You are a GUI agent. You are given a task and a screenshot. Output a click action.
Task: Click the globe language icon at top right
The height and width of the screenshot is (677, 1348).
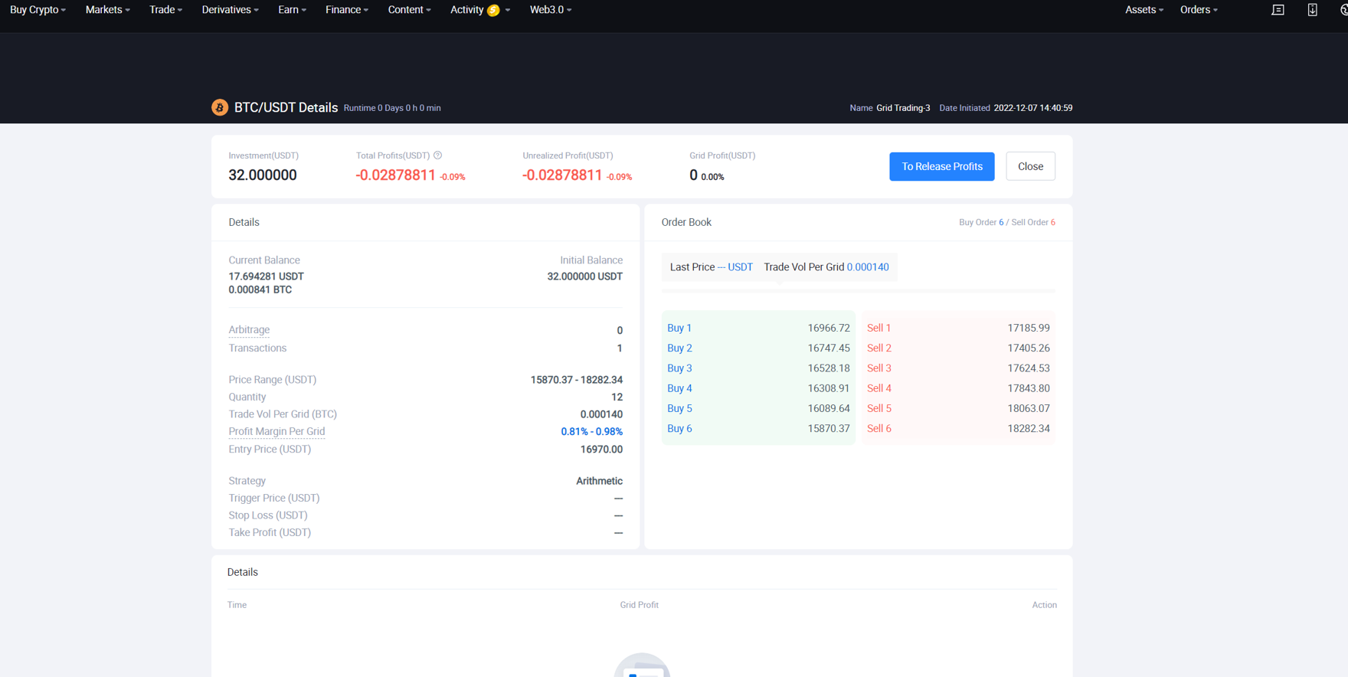1343,10
